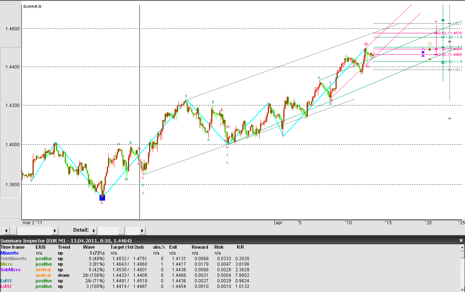The width and height of the screenshot is (465, 292).
Task: Click the brown triangle marker below the 0.62 level
Action: pos(430,59)
